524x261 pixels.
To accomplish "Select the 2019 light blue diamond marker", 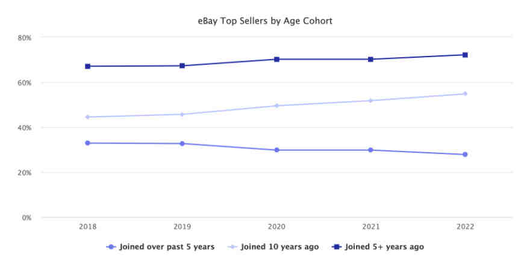I will pyautogui.click(x=182, y=114).
